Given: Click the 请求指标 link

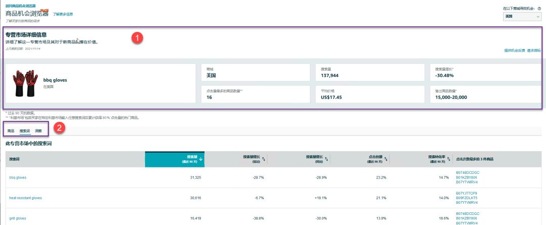Looking at the screenshot, I should click(534, 51).
